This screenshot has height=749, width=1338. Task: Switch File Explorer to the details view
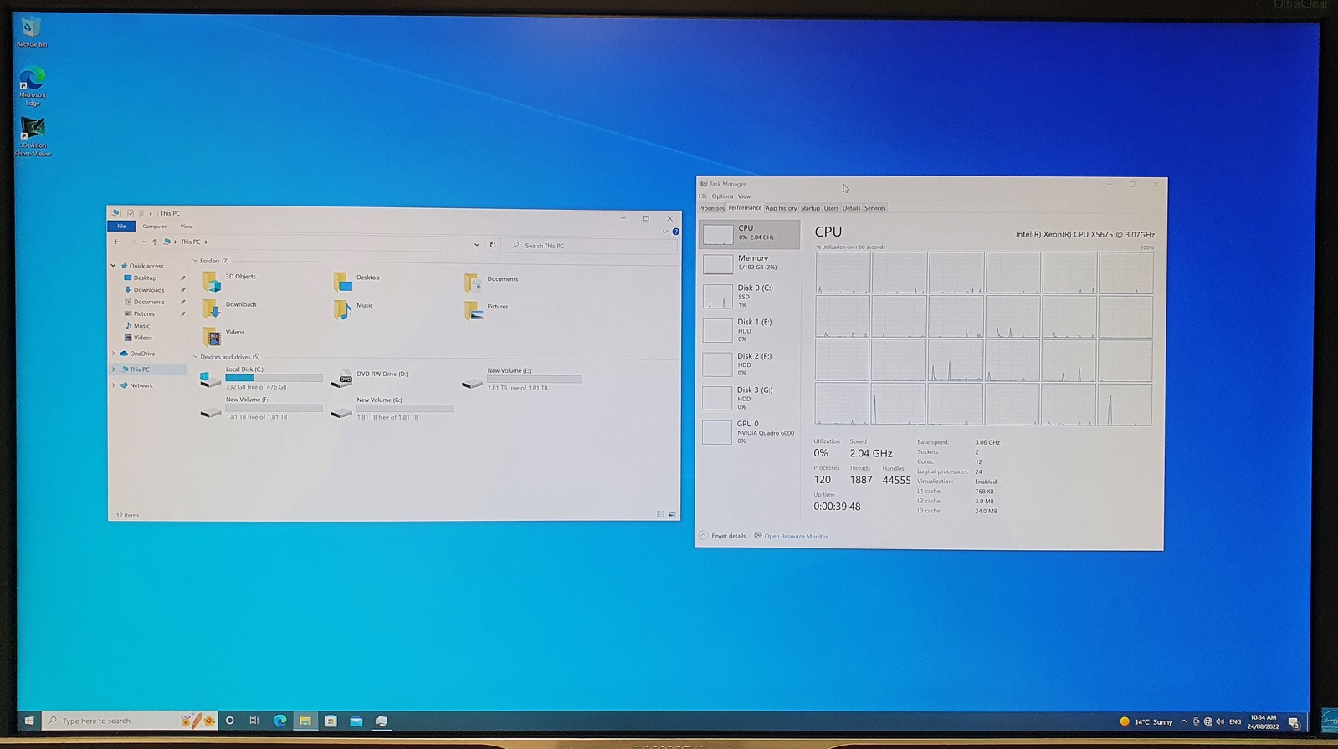[660, 515]
